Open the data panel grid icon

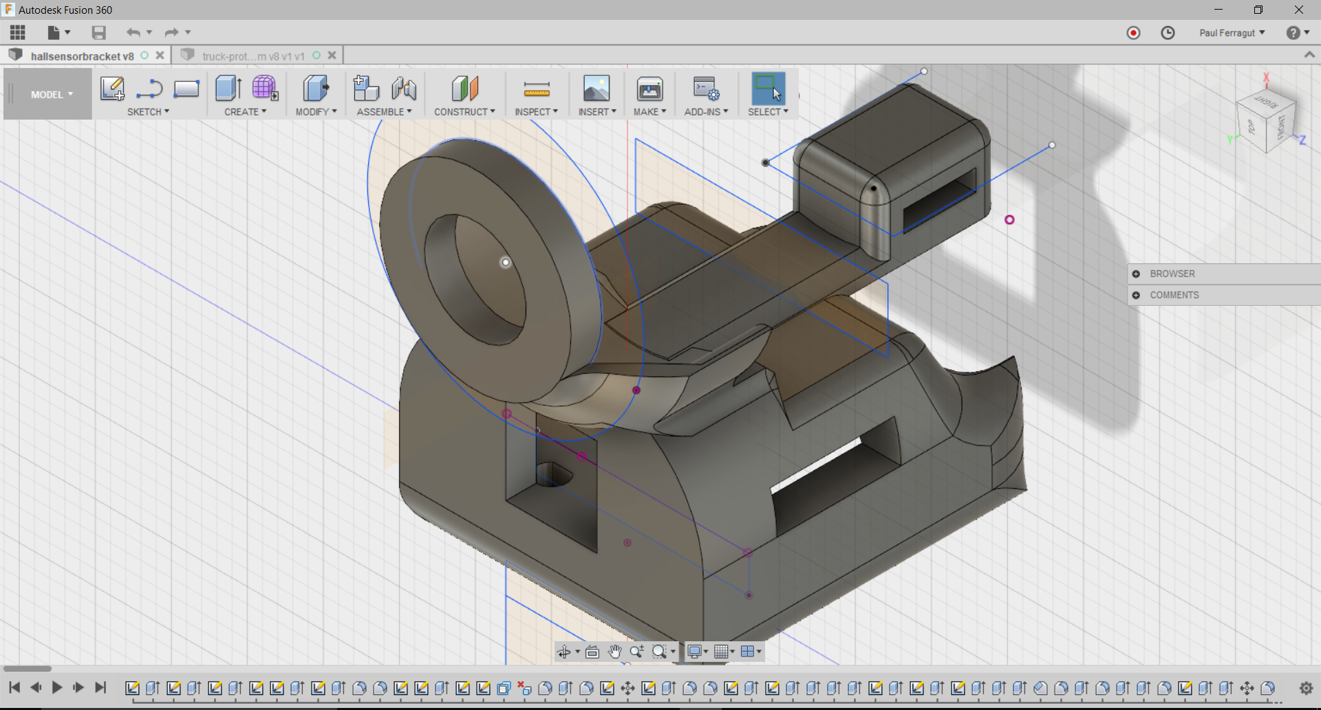coord(18,32)
